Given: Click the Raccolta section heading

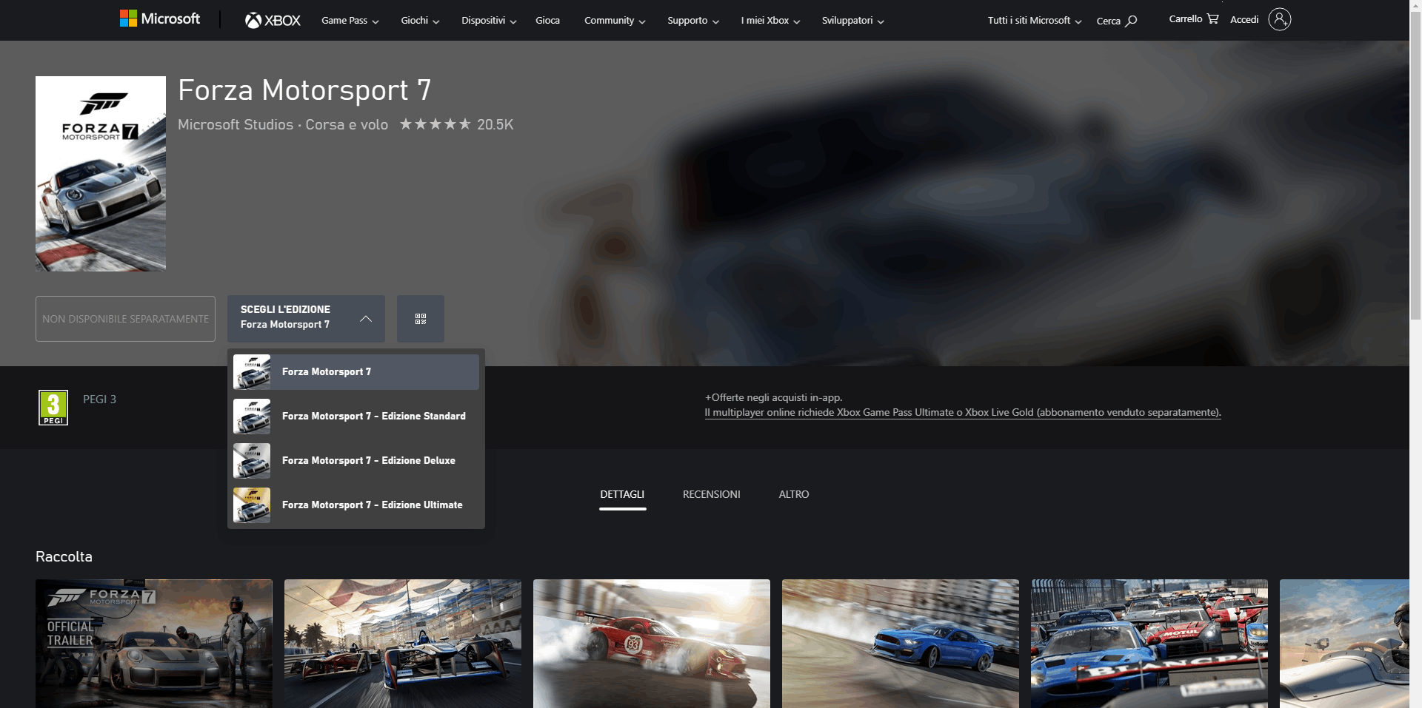Looking at the screenshot, I should pyautogui.click(x=64, y=556).
